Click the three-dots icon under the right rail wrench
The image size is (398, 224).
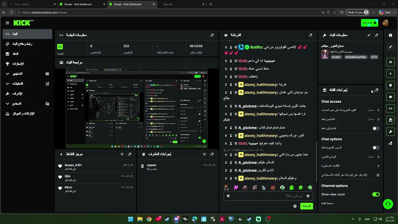click(391, 143)
